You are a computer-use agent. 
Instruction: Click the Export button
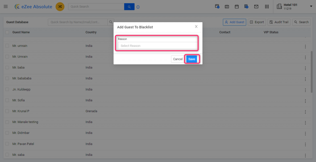(x=257, y=22)
